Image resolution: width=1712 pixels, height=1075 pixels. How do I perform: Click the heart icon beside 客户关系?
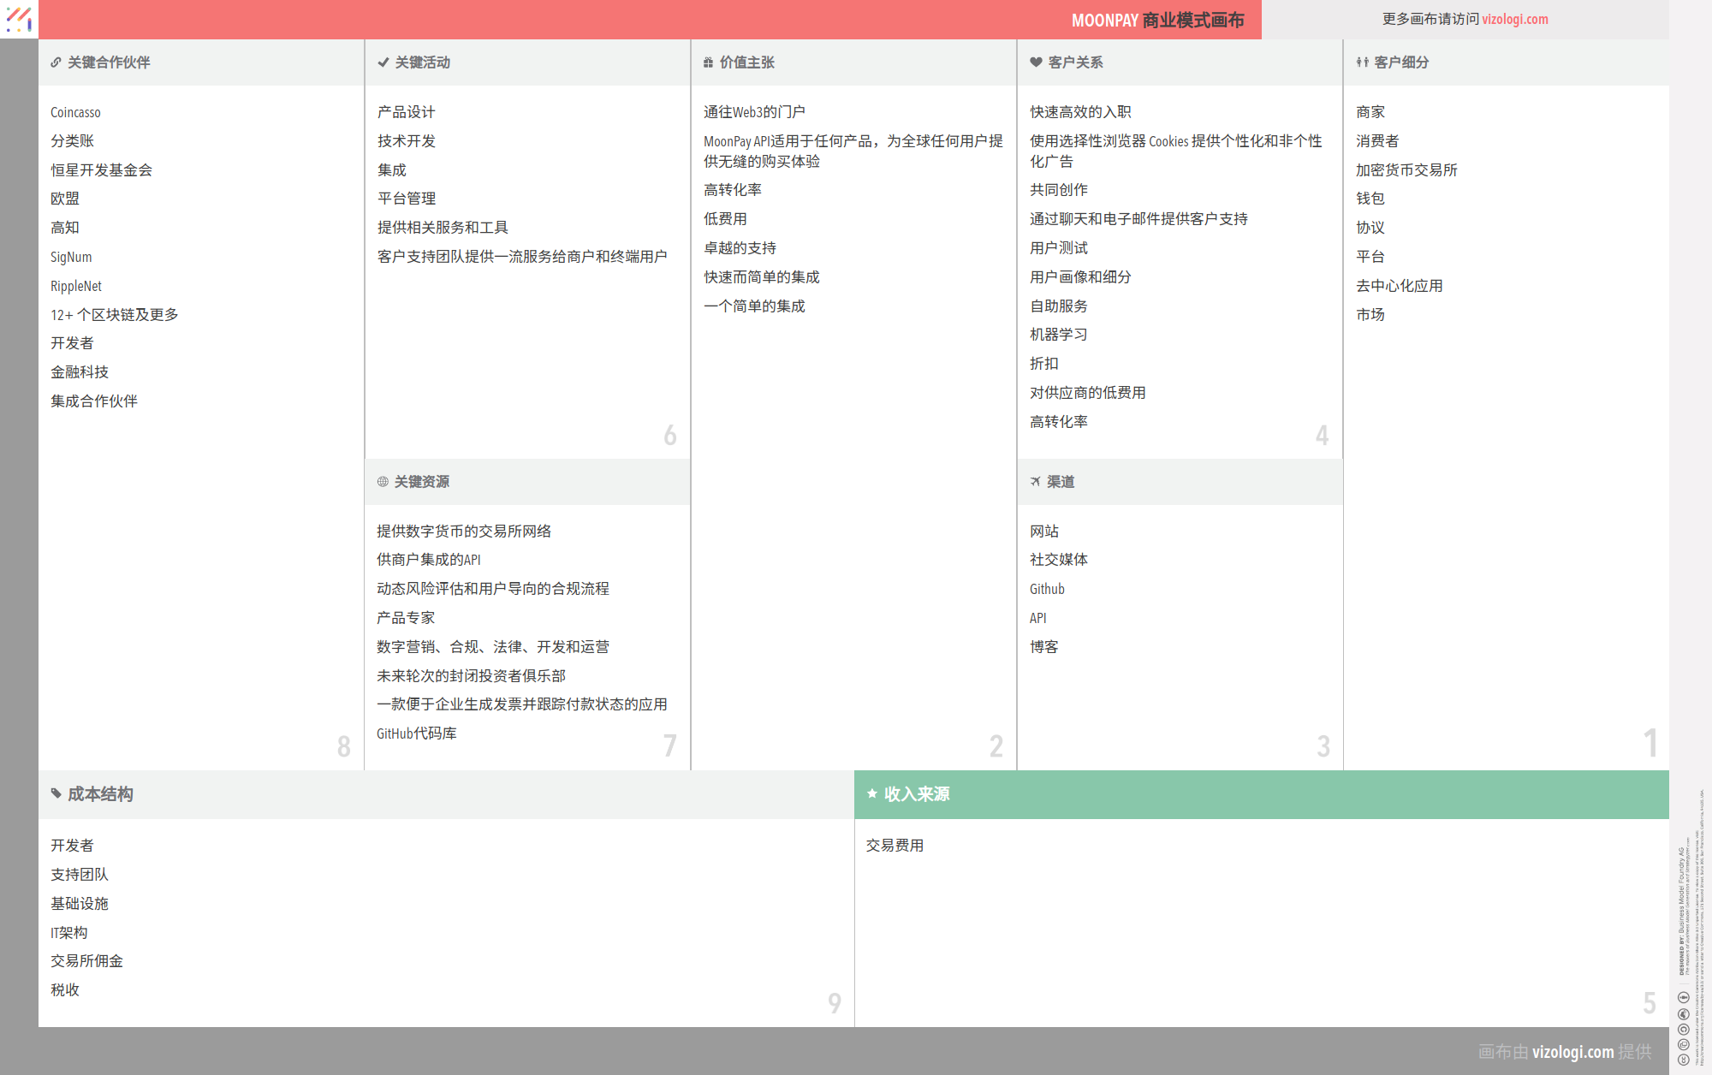coord(1036,62)
